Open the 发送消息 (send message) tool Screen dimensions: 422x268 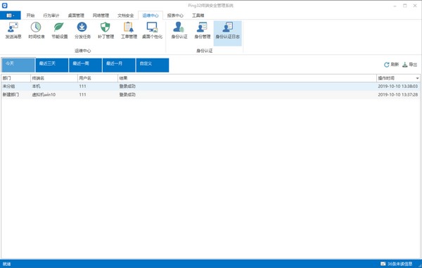13,31
